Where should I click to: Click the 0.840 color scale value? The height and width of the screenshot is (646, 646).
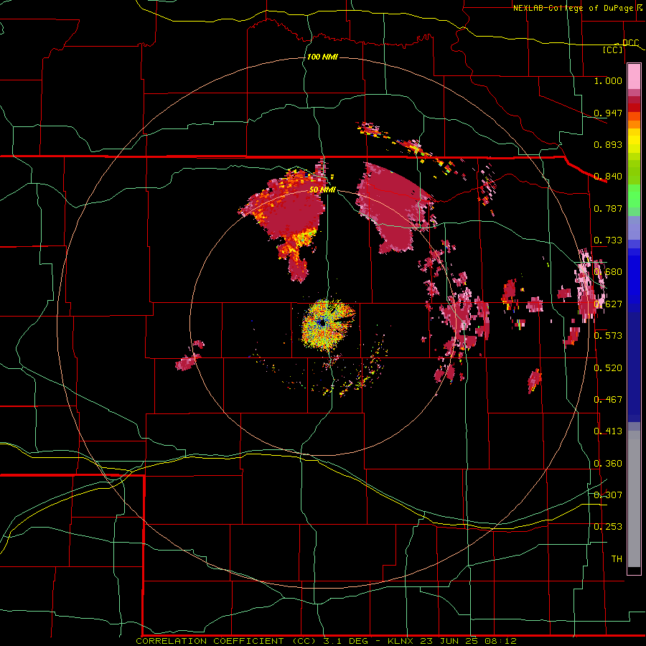pyautogui.click(x=608, y=177)
